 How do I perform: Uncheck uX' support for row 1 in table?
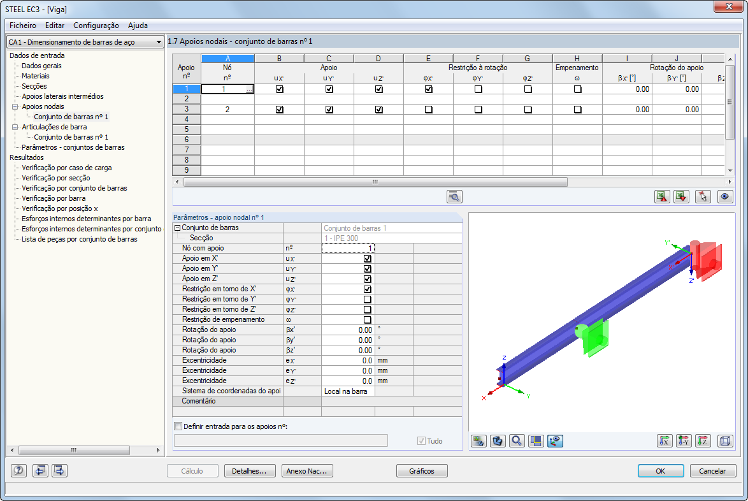point(280,89)
